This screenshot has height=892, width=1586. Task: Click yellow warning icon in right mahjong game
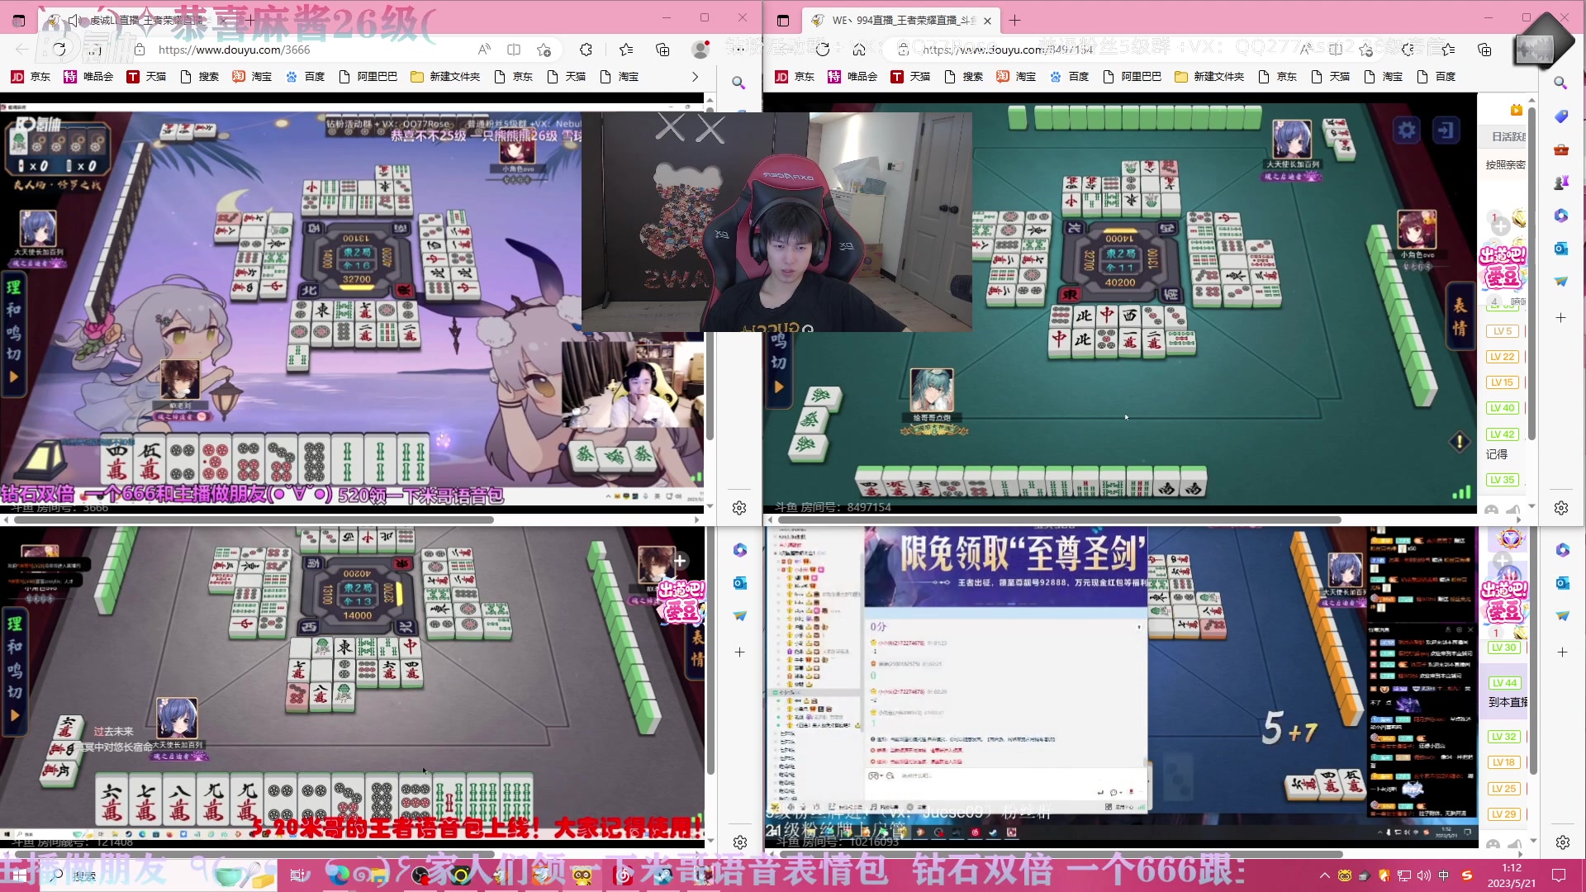click(1460, 442)
